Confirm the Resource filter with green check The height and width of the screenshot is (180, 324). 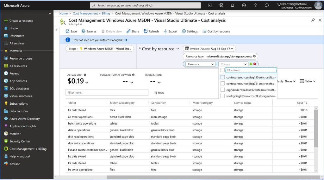point(251,64)
